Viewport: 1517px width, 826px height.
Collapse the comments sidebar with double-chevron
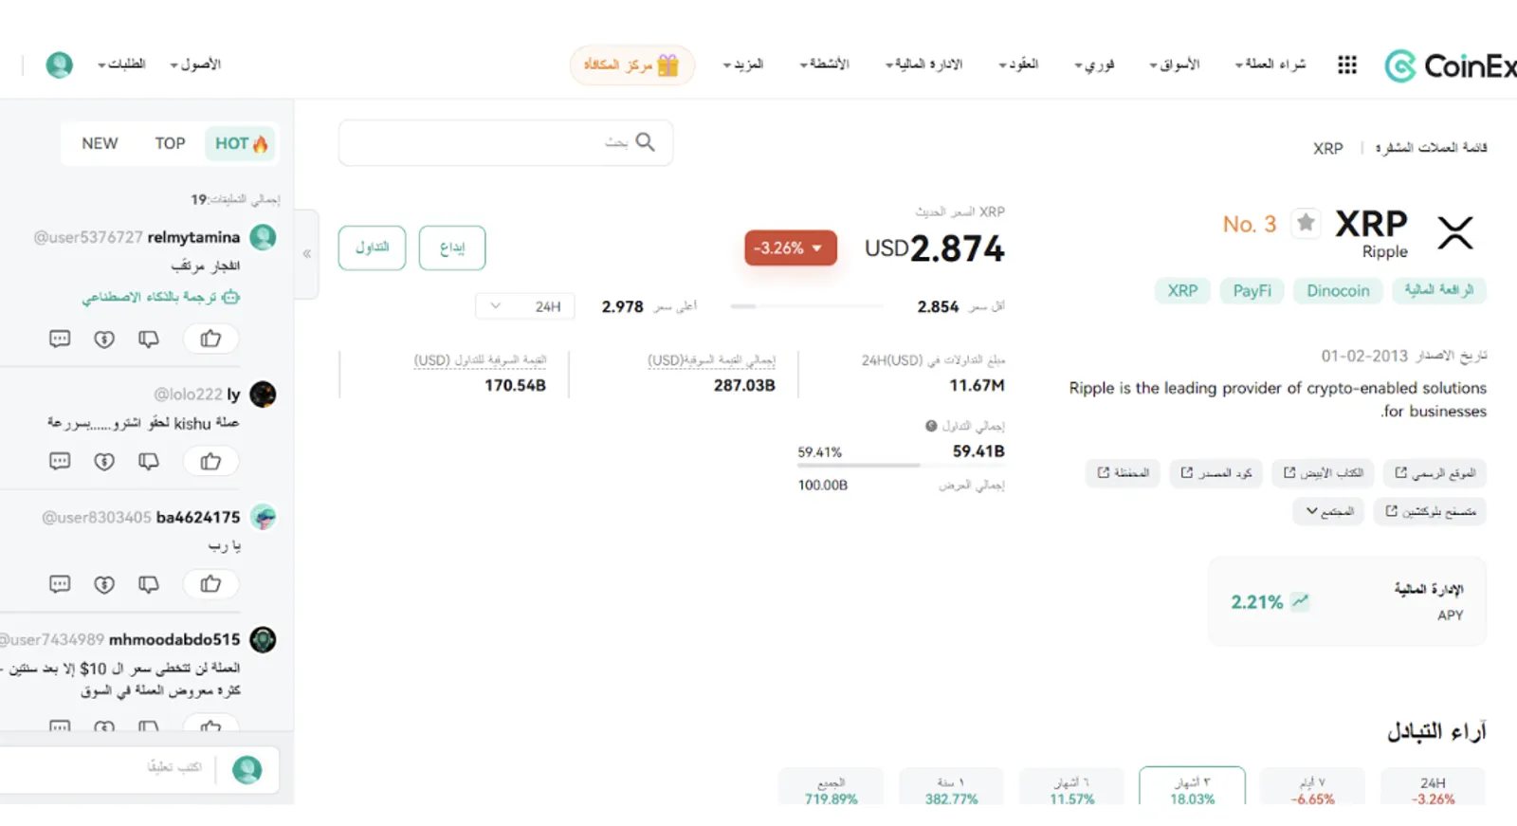(306, 253)
